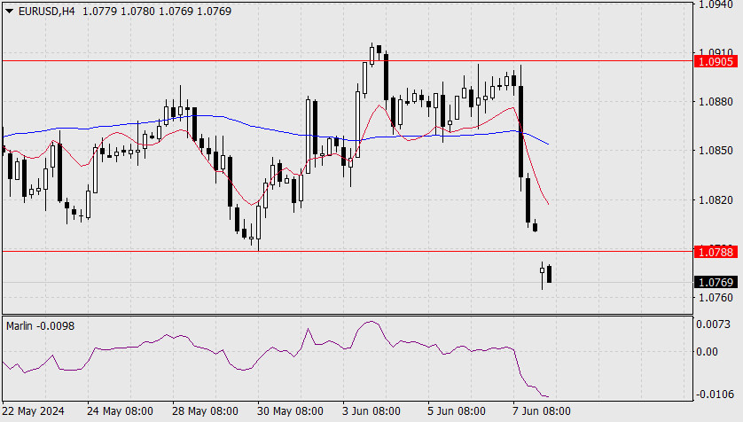
Task: Click the 1.0850 price scale value
Action: pyautogui.click(x=716, y=151)
